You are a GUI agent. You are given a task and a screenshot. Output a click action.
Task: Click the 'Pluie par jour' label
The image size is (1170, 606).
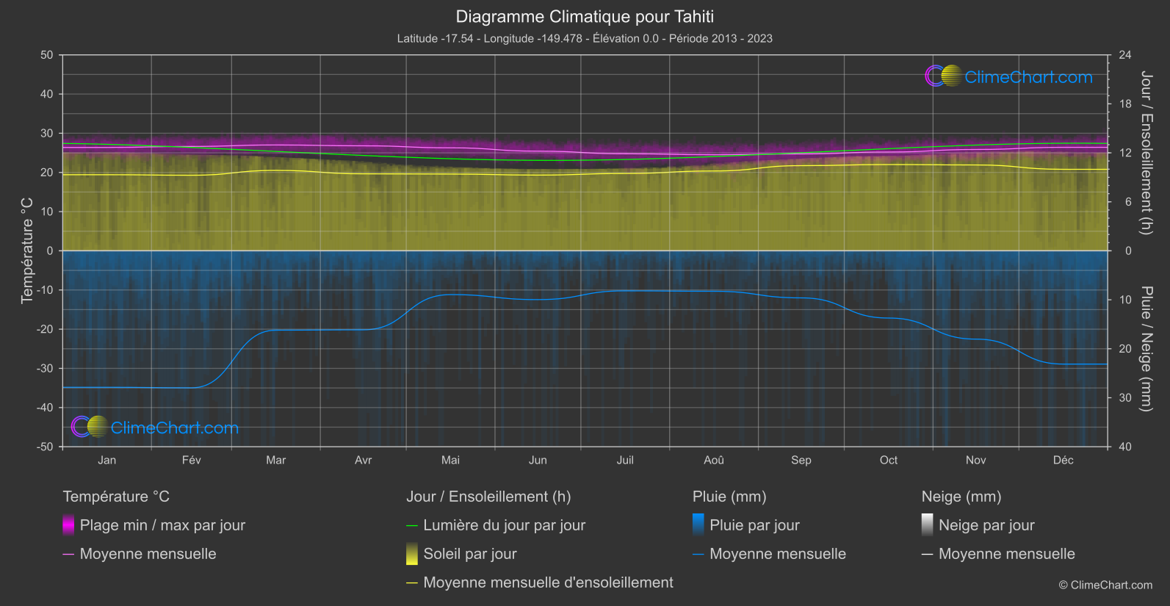click(754, 525)
